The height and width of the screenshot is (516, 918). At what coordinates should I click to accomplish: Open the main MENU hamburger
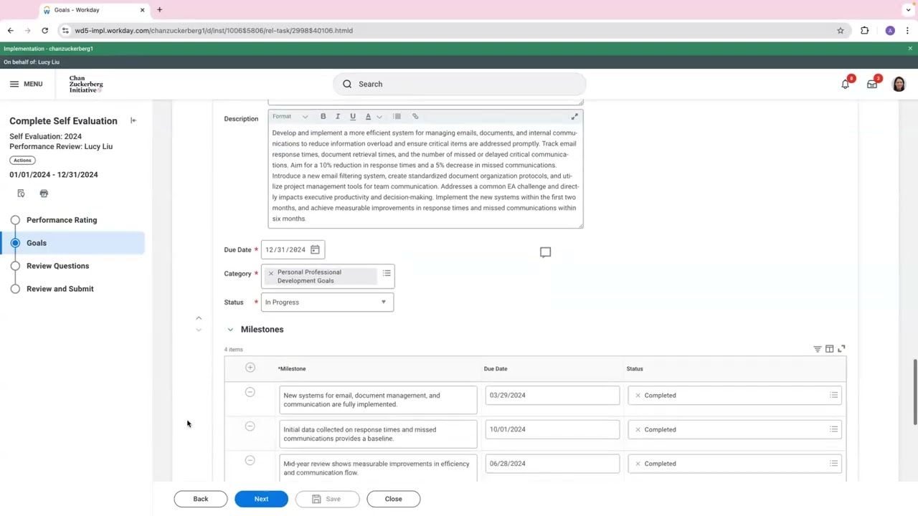click(26, 84)
